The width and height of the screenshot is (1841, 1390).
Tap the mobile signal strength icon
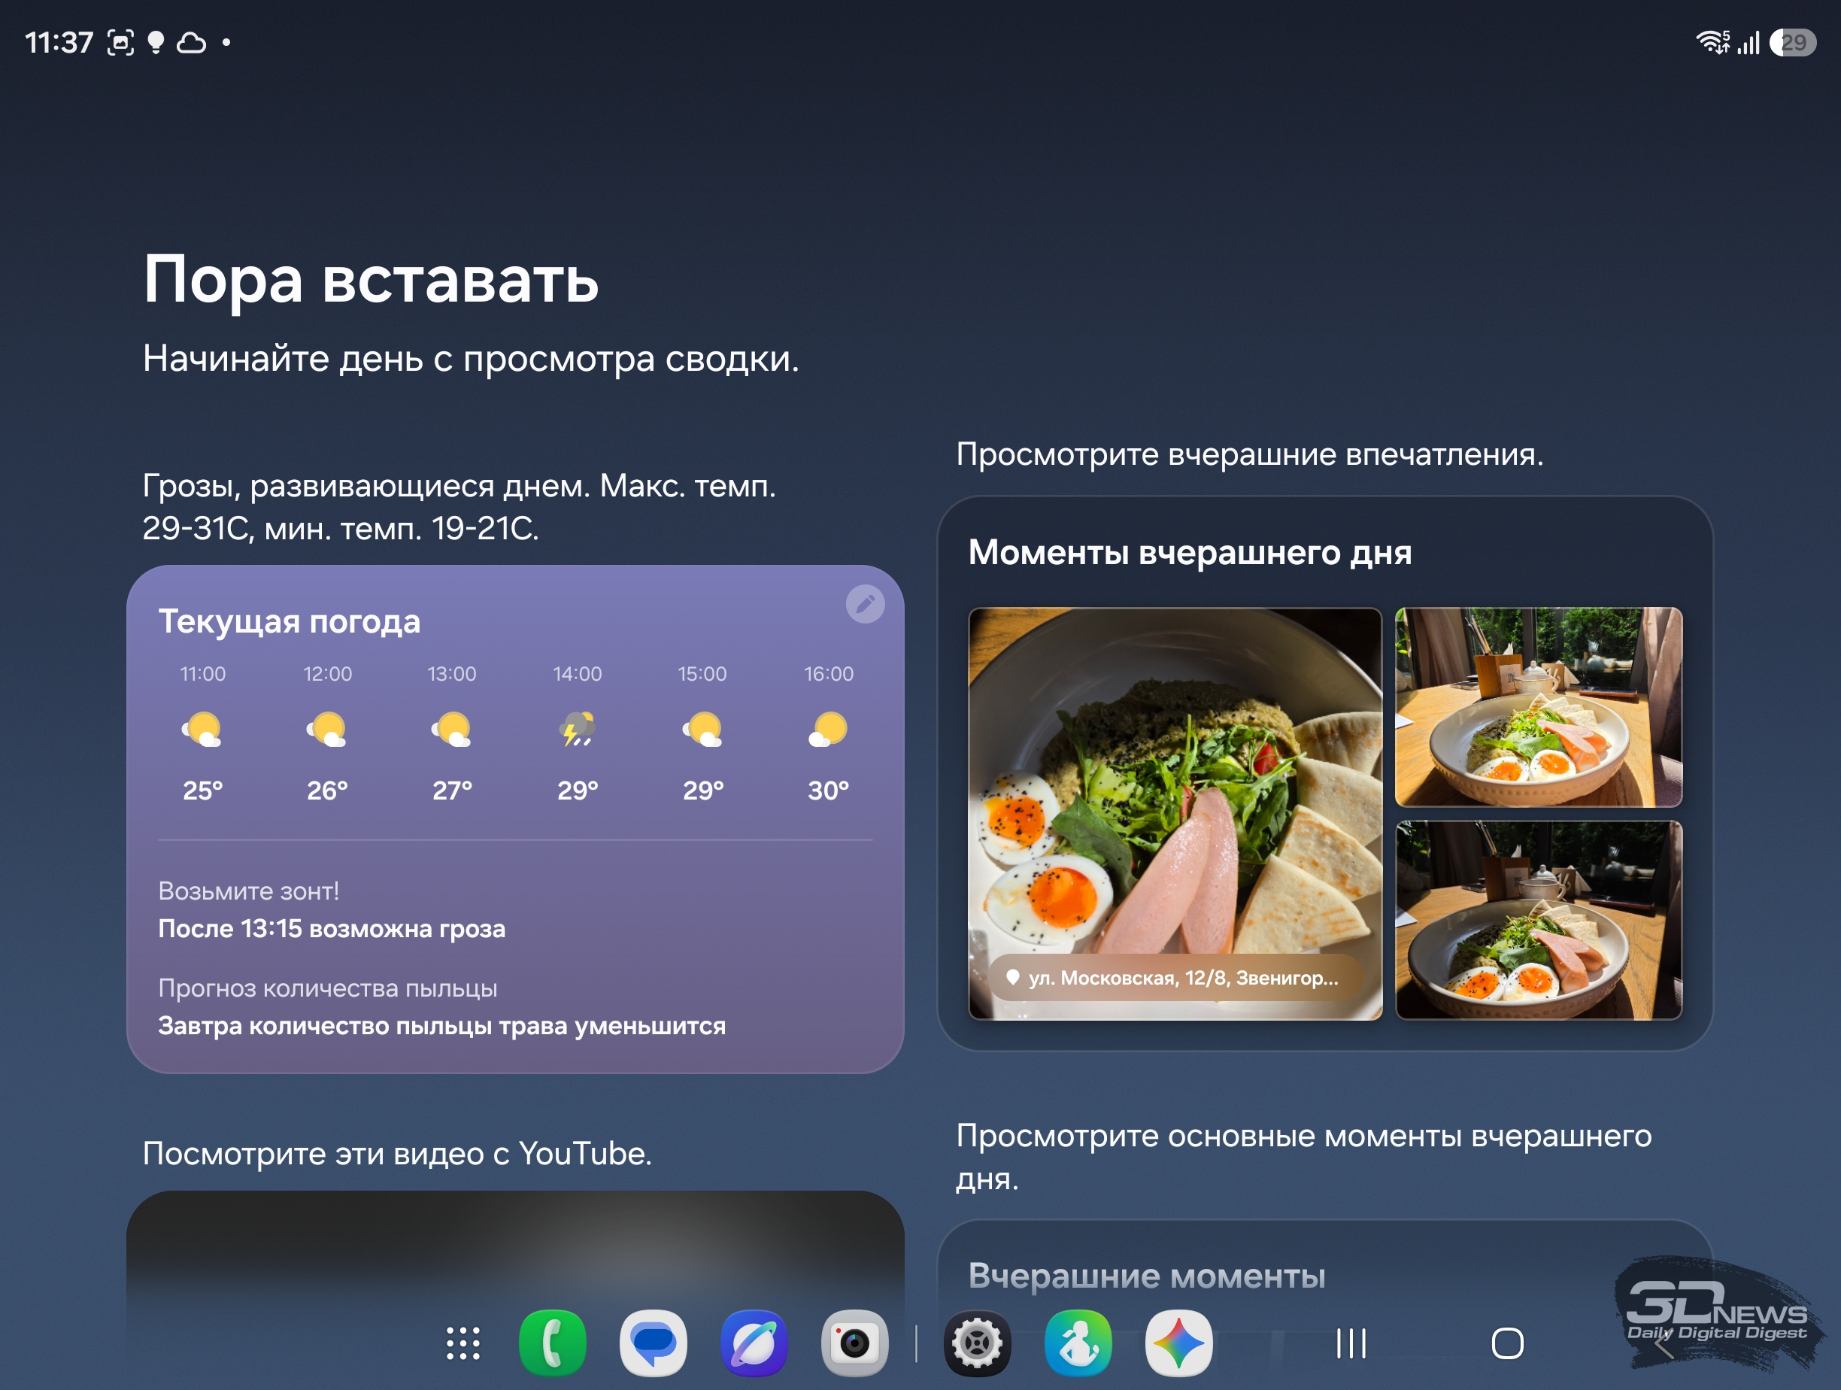[x=1748, y=42]
